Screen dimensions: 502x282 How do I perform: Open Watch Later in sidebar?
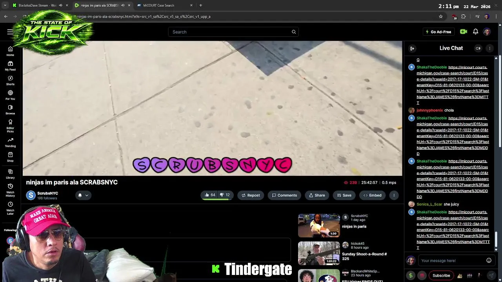pyautogui.click(x=10, y=208)
